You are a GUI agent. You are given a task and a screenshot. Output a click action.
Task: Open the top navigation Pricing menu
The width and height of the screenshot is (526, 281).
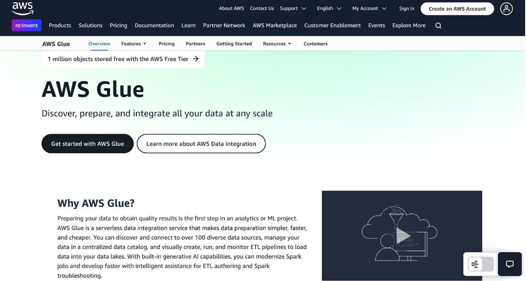[118, 25]
